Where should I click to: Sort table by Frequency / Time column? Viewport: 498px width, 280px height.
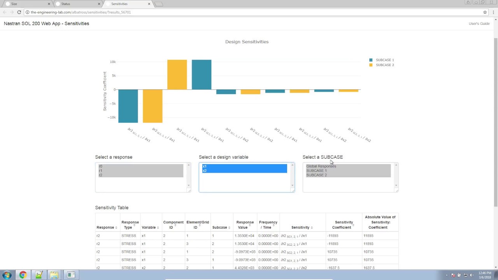click(x=268, y=225)
